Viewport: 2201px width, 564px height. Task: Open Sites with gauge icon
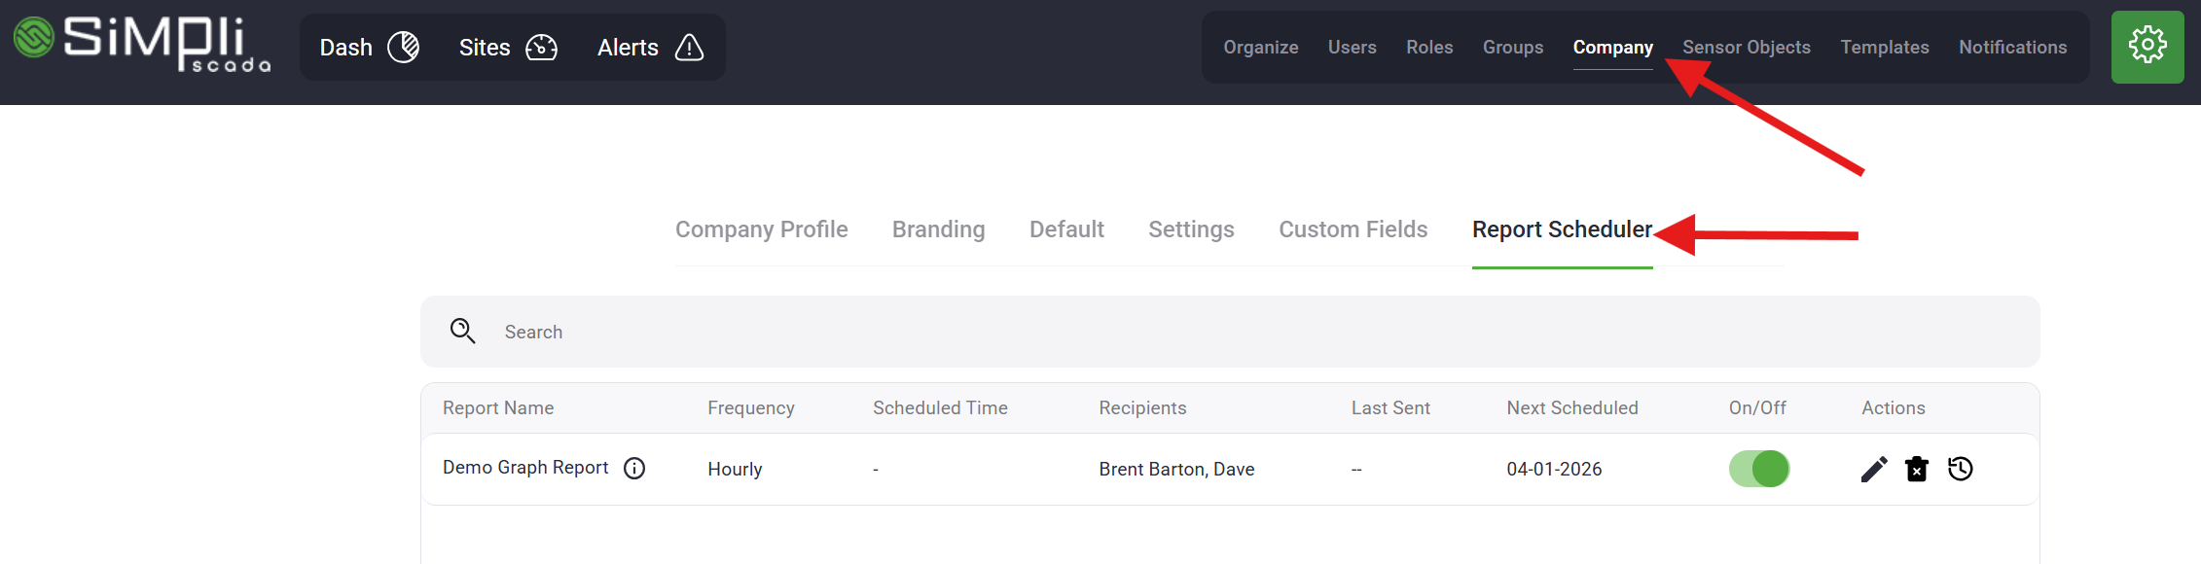[x=507, y=48]
